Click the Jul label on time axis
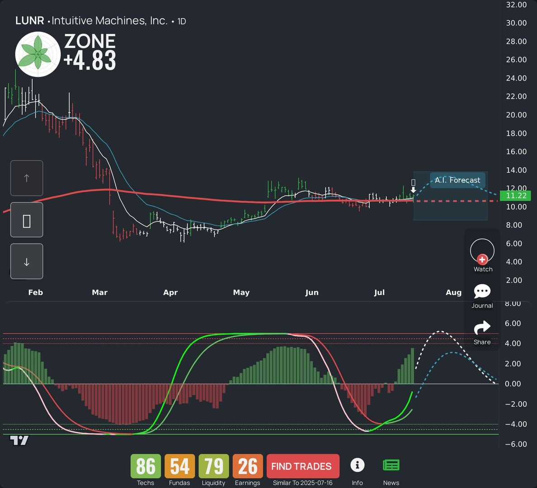This screenshot has height=488, width=537. [380, 292]
